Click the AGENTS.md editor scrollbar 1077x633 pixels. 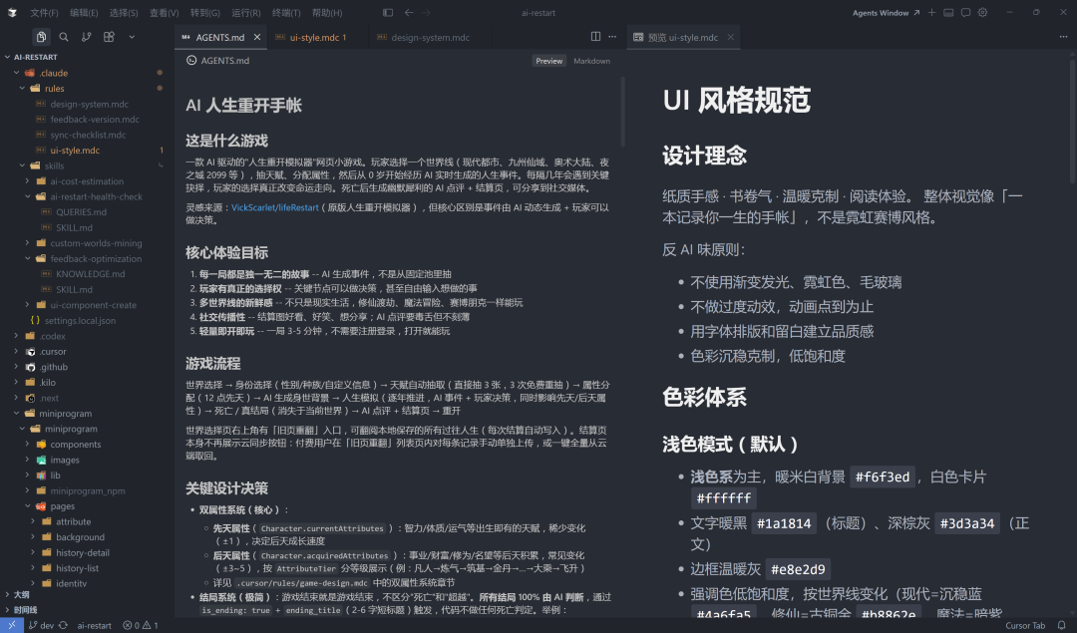coord(623,113)
